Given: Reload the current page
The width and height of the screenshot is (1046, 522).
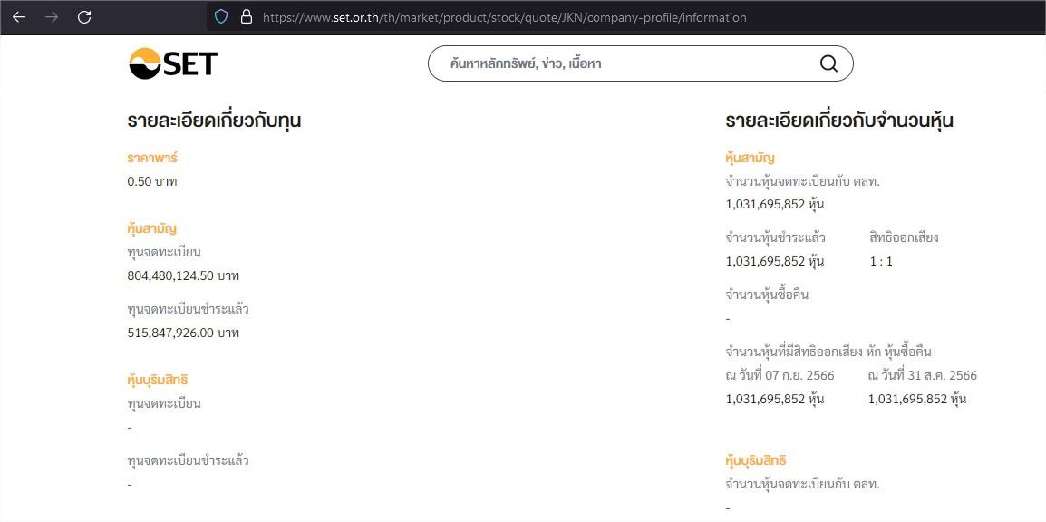Looking at the screenshot, I should point(84,17).
